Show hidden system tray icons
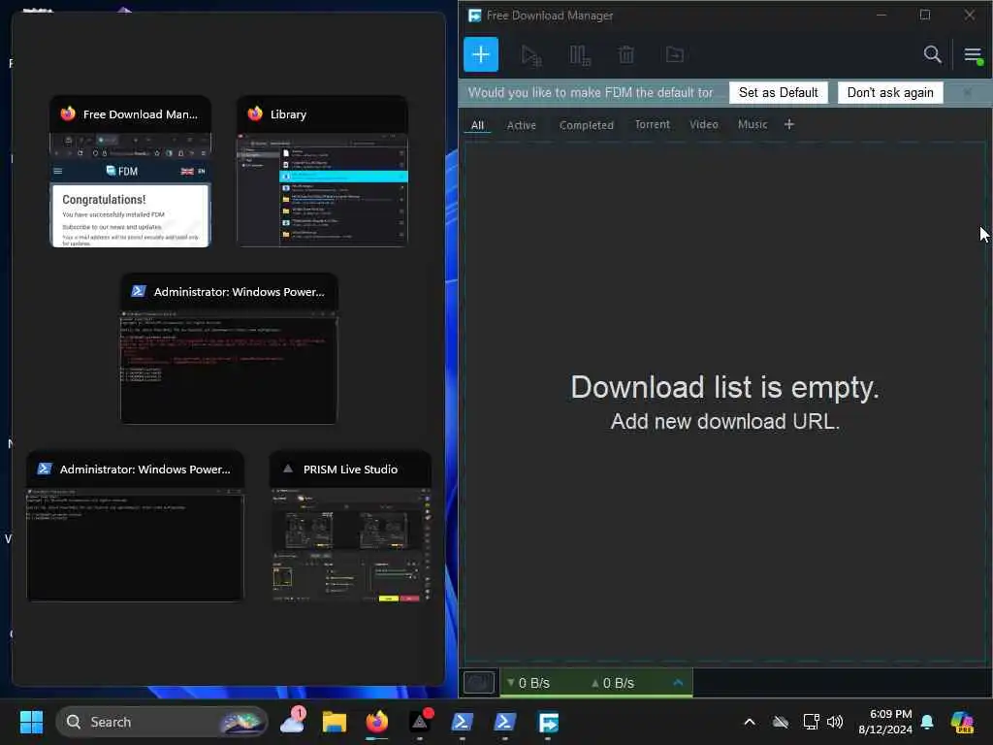This screenshot has height=745, width=993. 750,722
